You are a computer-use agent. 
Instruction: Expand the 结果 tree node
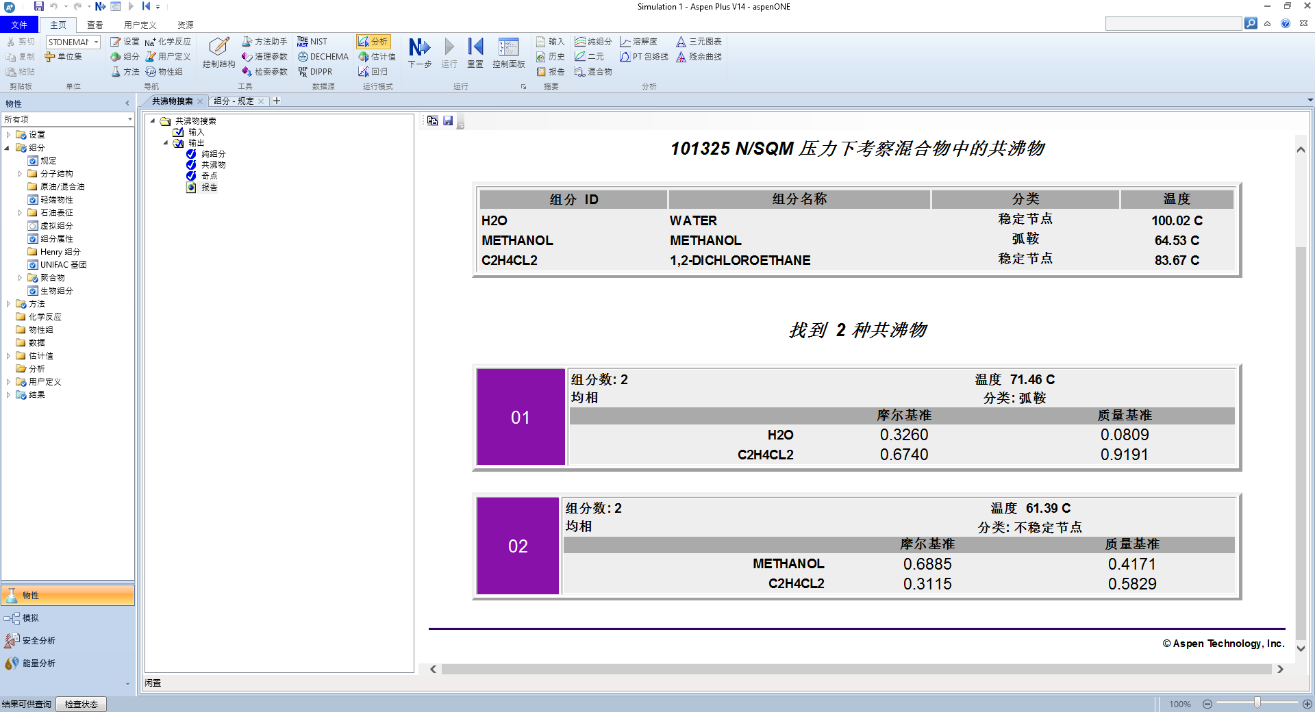[8, 395]
